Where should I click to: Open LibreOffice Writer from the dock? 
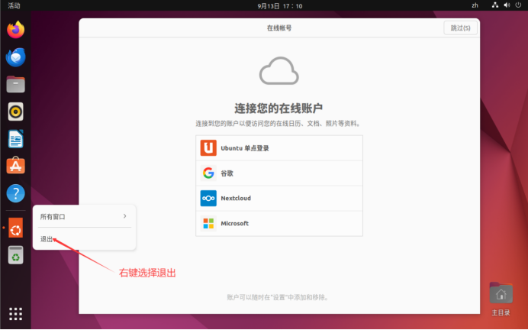pos(15,138)
